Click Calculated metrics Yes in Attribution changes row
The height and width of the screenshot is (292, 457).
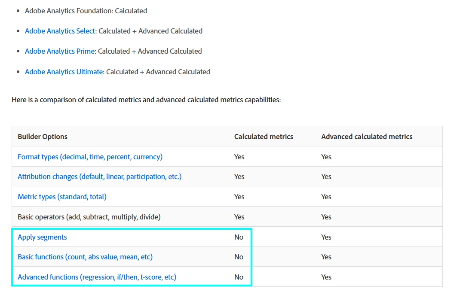pos(239,176)
